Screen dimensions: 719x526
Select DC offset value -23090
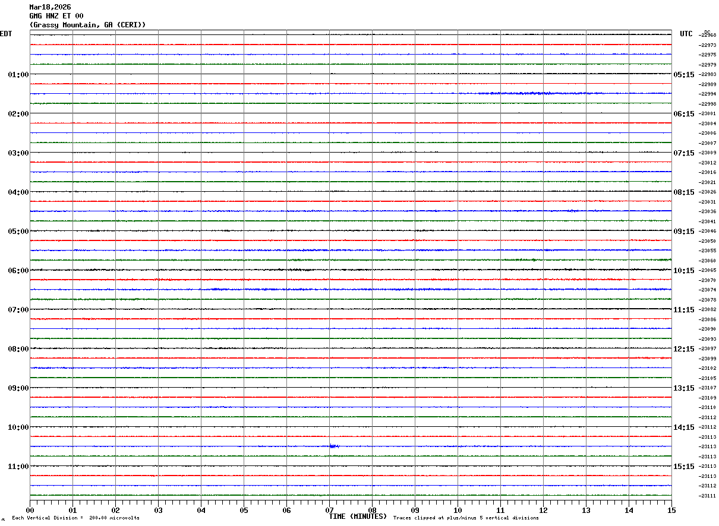click(x=707, y=329)
